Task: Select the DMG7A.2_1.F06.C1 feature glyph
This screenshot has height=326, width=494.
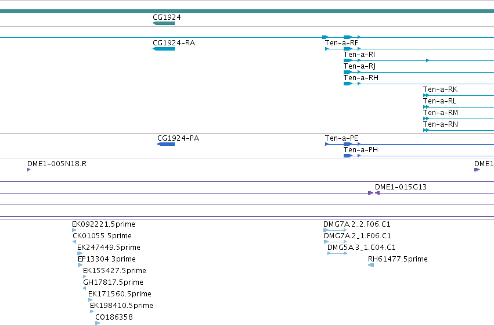Action: 335,242
